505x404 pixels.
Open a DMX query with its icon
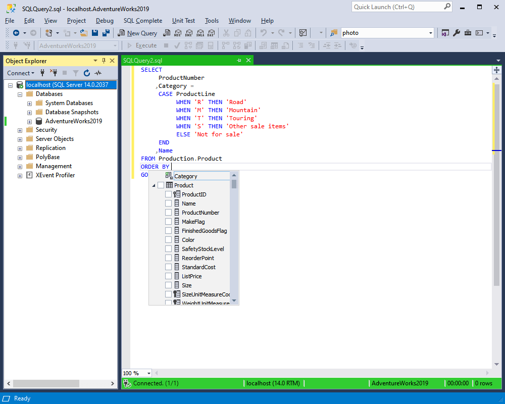tap(189, 33)
